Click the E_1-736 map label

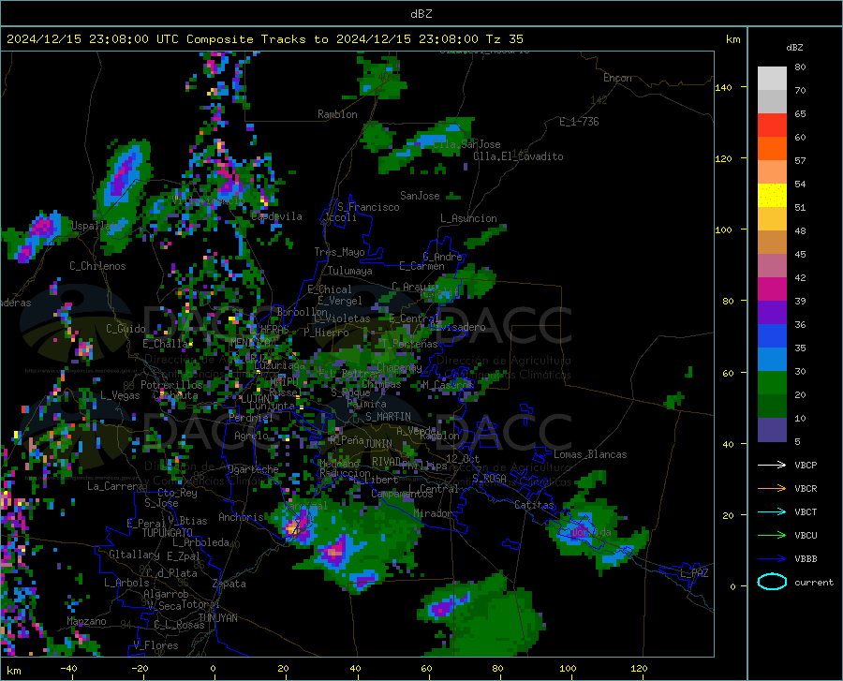click(579, 122)
